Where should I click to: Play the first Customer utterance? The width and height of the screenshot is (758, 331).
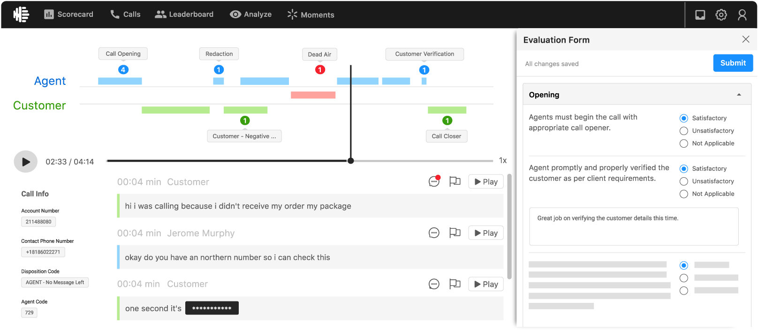coord(486,182)
